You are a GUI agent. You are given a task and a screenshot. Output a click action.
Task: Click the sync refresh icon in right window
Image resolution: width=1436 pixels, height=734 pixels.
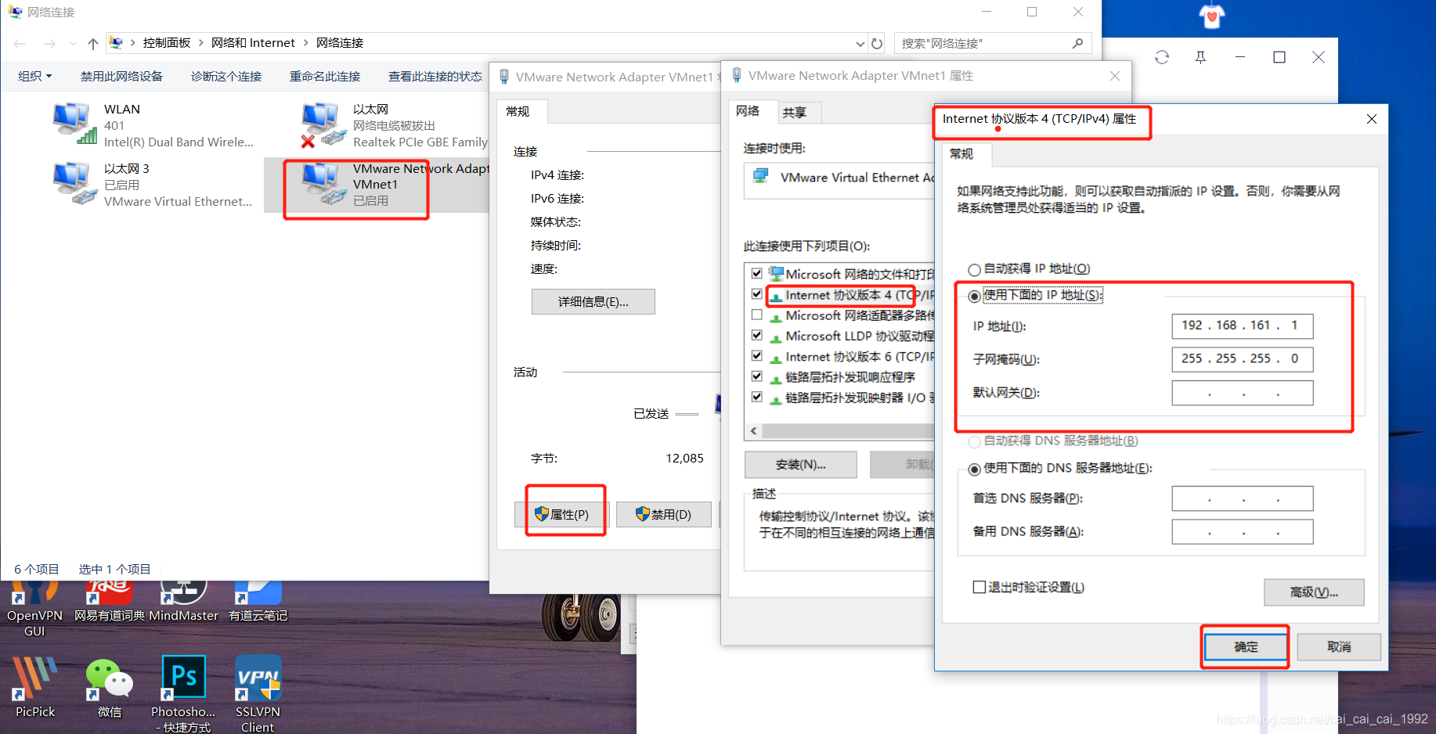click(x=1162, y=57)
